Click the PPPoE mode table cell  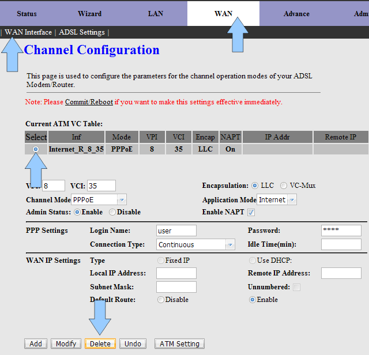(122, 149)
